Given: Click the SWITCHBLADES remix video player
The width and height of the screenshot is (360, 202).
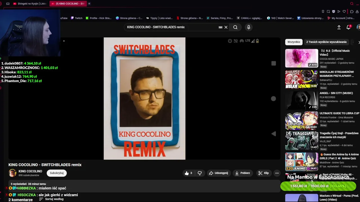Looking at the screenshot, I should [x=145, y=98].
